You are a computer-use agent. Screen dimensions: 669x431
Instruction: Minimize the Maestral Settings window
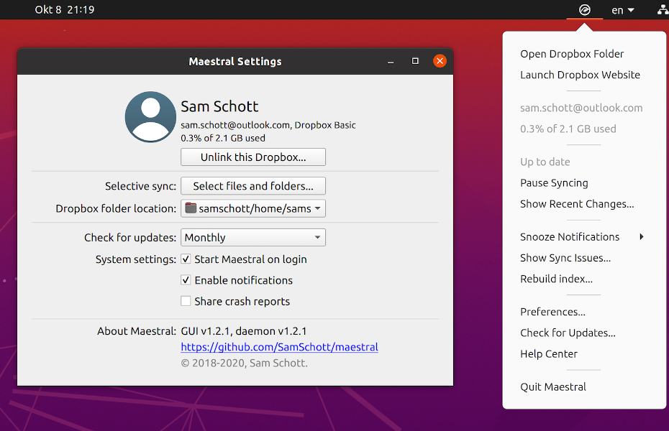pyautogui.click(x=391, y=62)
